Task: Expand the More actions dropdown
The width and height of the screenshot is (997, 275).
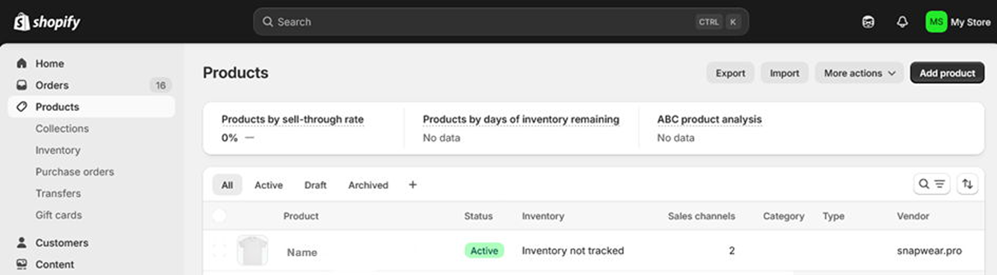Action: click(x=859, y=73)
